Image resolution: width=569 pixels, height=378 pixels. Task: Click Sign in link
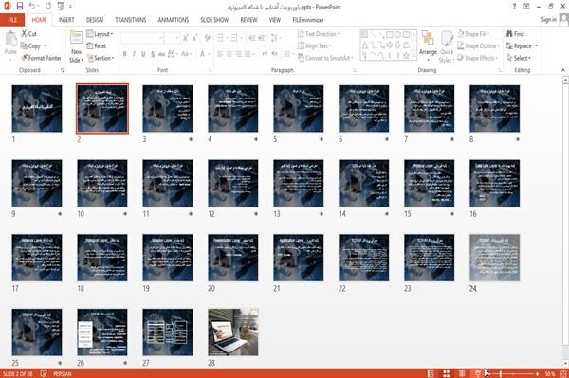tap(549, 20)
